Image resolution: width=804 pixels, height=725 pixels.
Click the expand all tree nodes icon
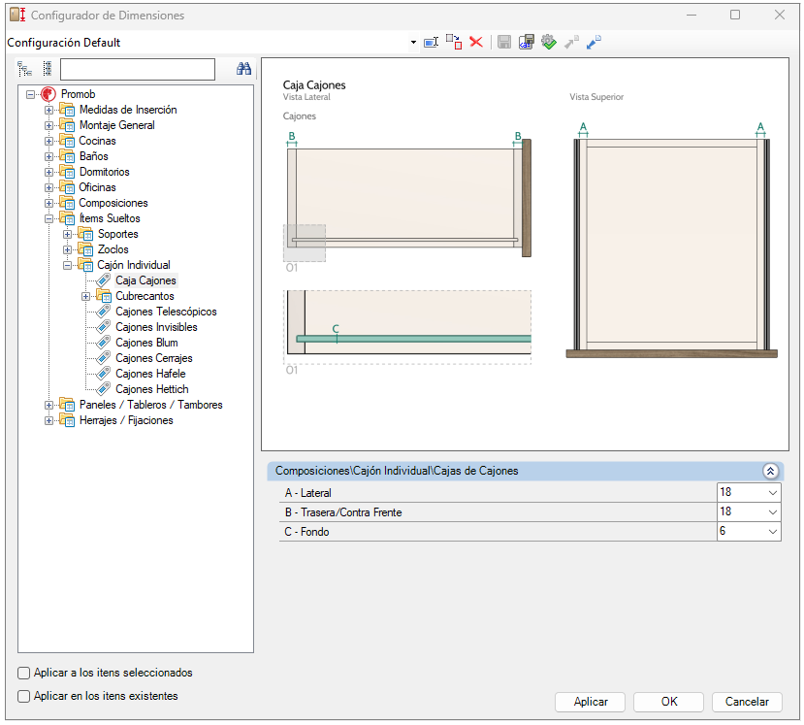pos(25,69)
